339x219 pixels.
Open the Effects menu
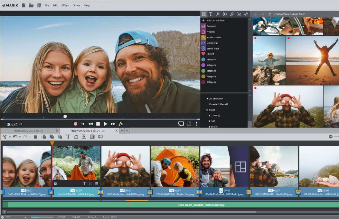pos(65,5)
